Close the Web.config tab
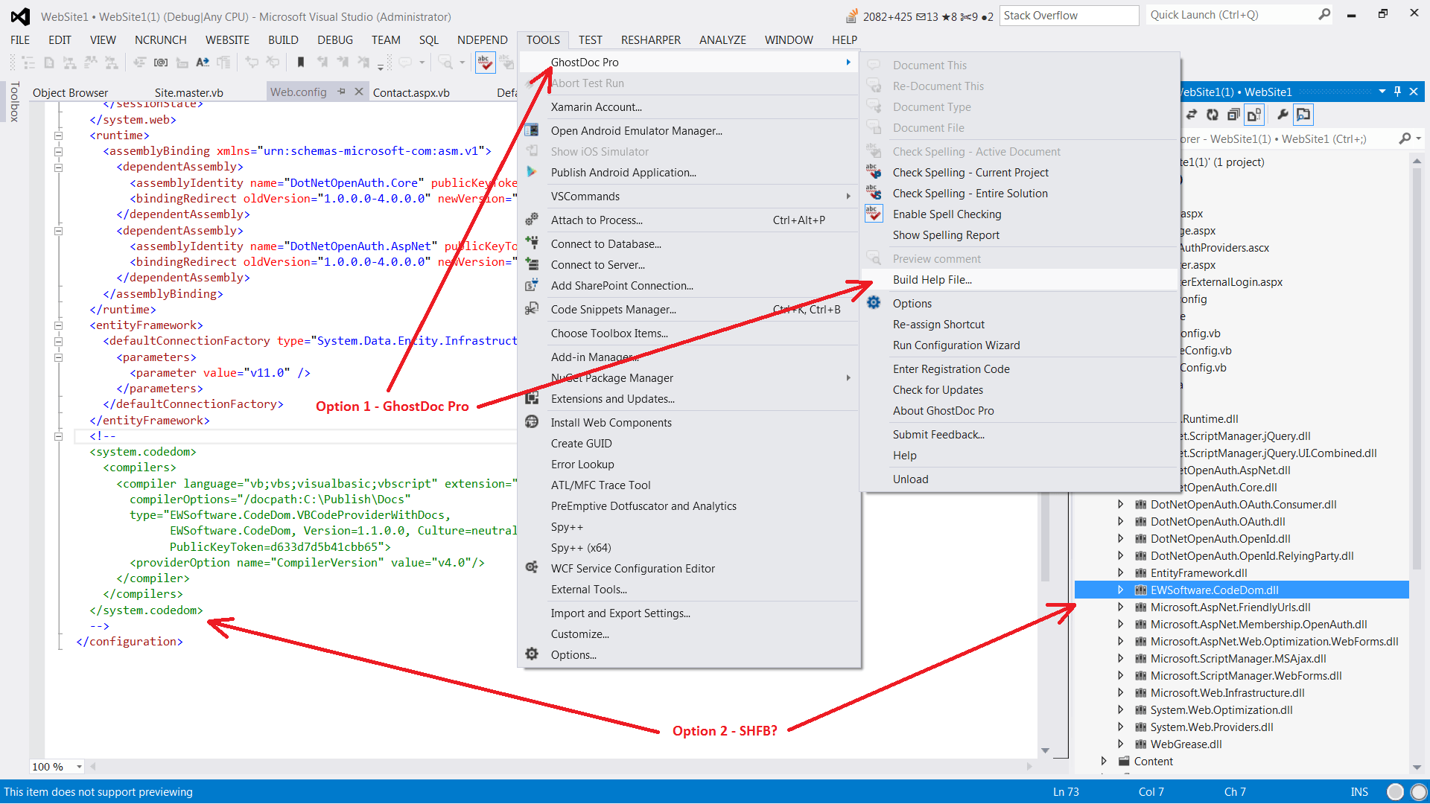 (358, 92)
